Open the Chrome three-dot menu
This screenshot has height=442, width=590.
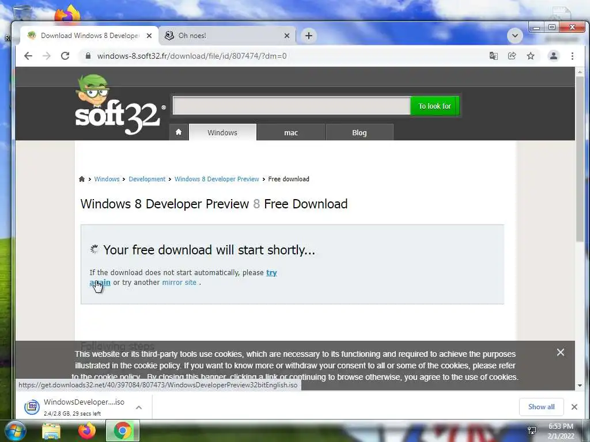tap(572, 56)
